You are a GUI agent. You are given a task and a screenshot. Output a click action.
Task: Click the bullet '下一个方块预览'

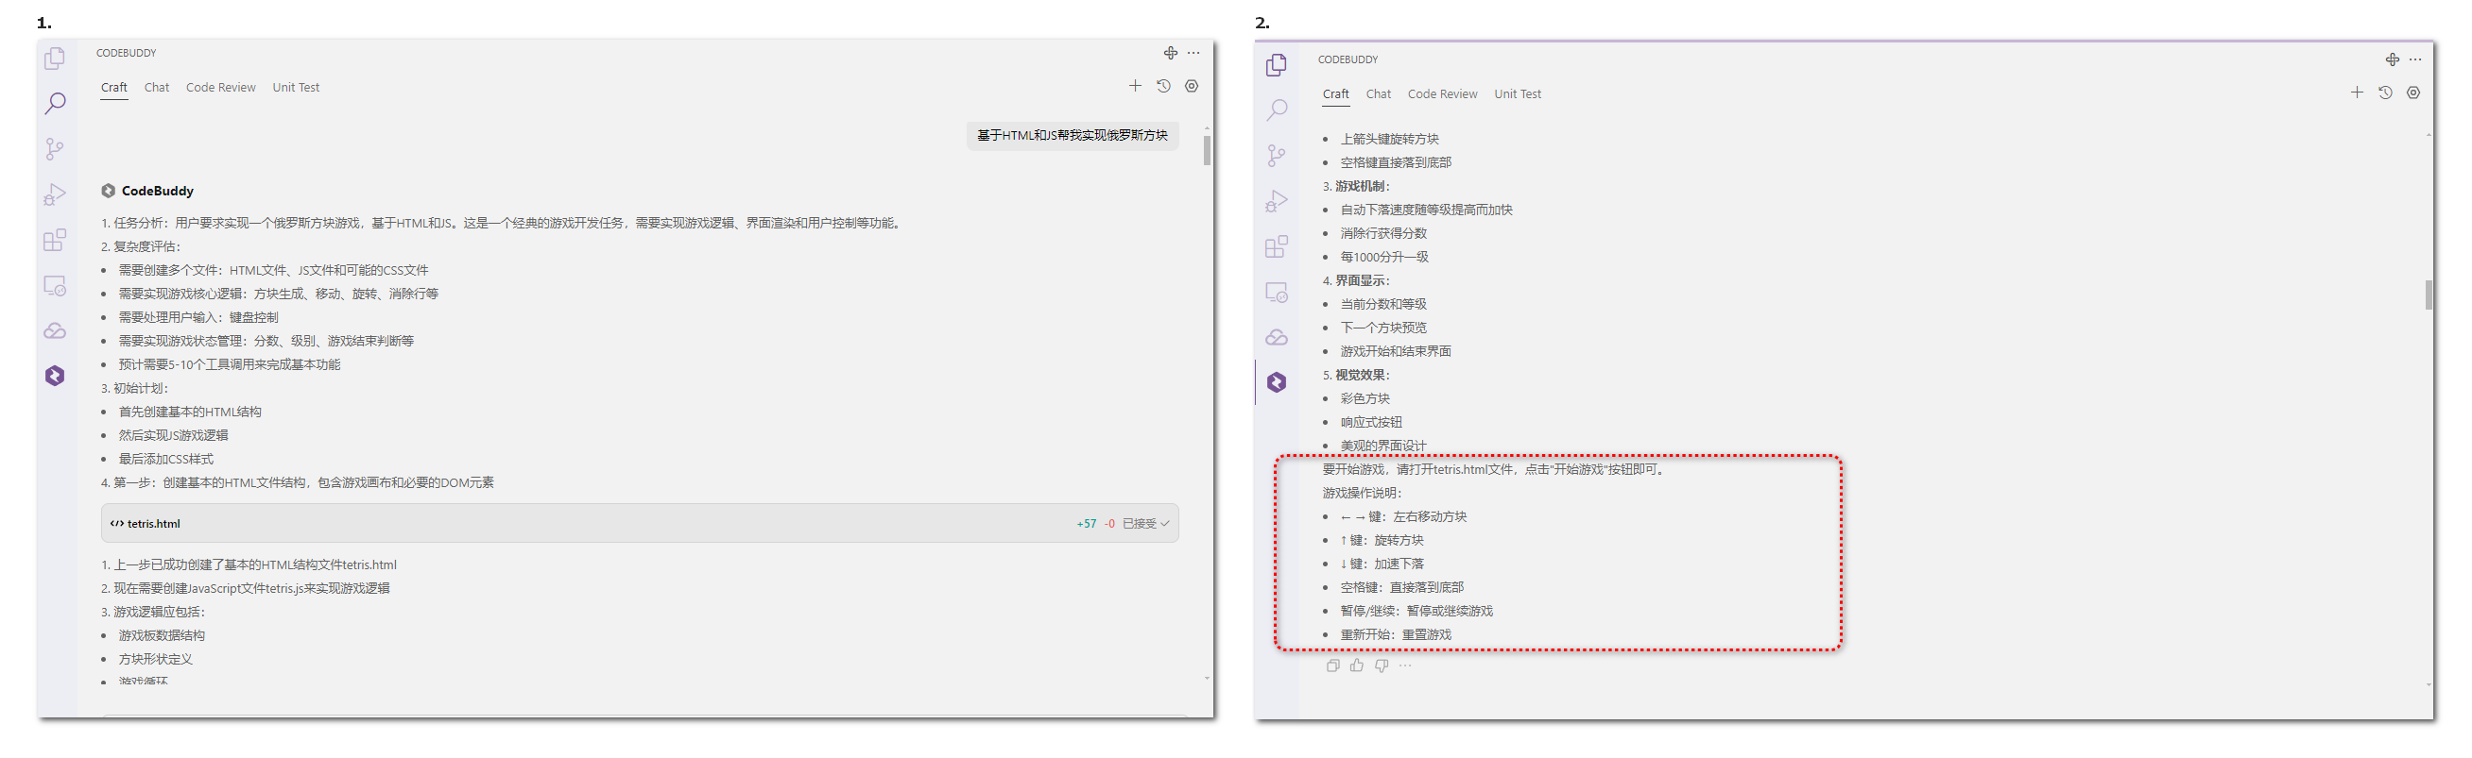(1382, 328)
